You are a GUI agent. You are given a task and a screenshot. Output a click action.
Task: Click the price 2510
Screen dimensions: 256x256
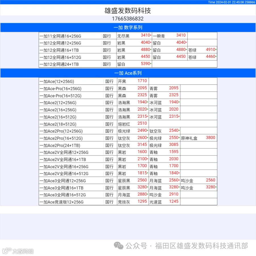click(142, 123)
